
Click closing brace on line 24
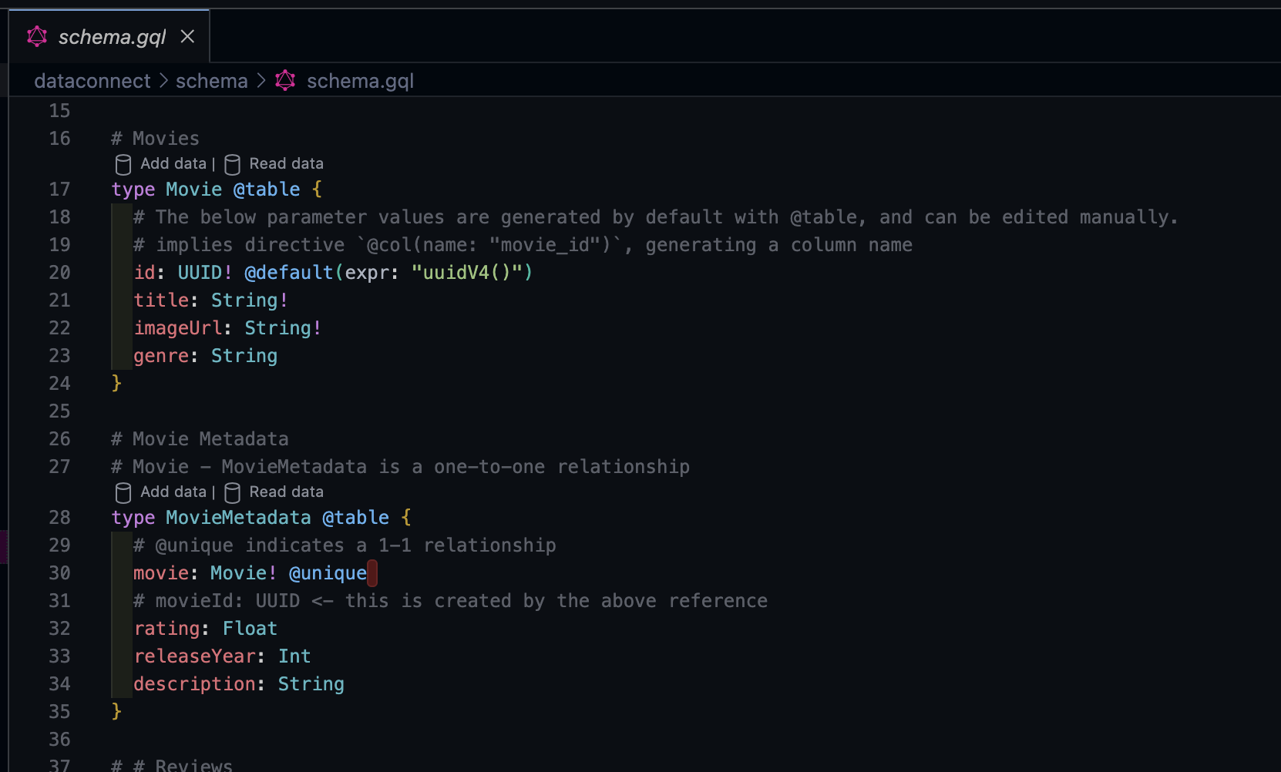[x=116, y=384]
